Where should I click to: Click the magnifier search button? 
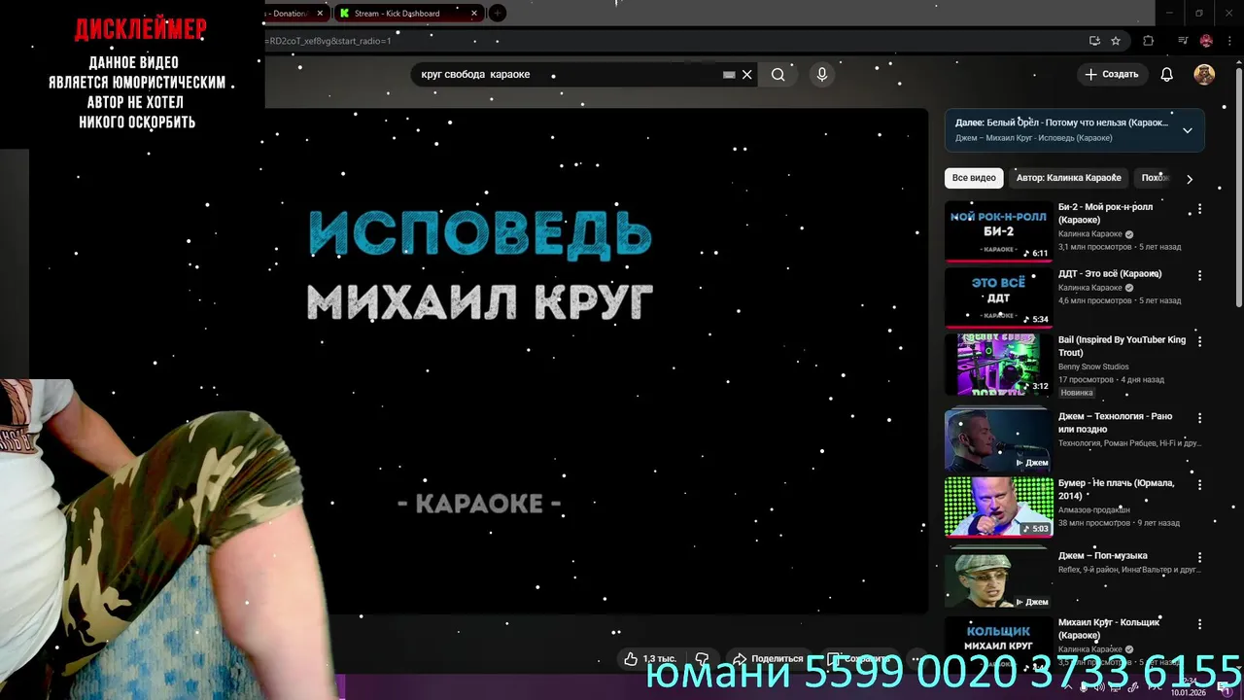[777, 75]
